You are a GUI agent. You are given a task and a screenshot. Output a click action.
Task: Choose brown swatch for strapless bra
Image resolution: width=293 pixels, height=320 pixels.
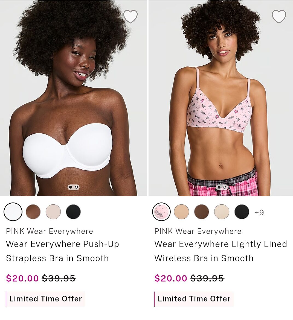click(33, 212)
